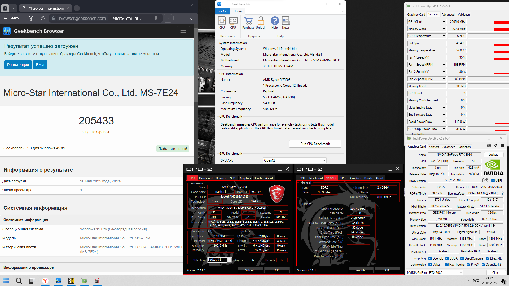Viewport: 509px width, 286px height.
Task: Toggle the Ray Tracing checkbox
Action: tap(447, 265)
